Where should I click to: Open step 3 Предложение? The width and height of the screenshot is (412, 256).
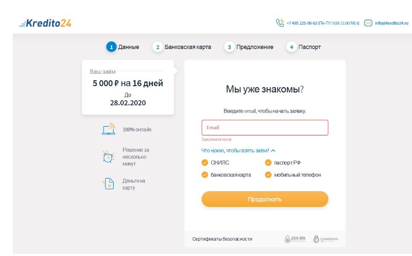249,47
